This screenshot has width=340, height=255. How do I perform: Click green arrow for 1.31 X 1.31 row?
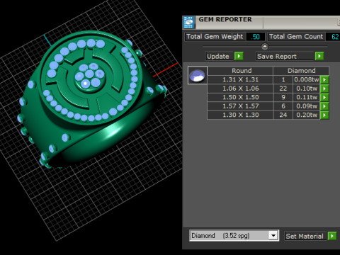point(324,80)
